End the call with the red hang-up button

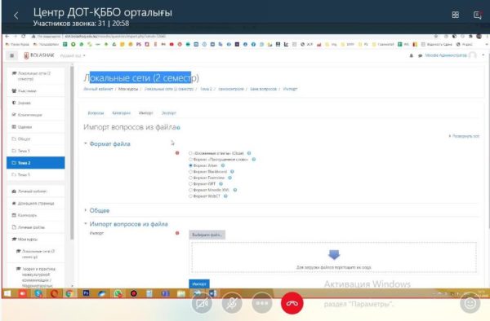292,303
